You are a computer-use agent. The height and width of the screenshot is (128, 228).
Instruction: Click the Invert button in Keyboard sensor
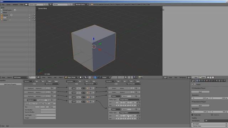click(51, 103)
